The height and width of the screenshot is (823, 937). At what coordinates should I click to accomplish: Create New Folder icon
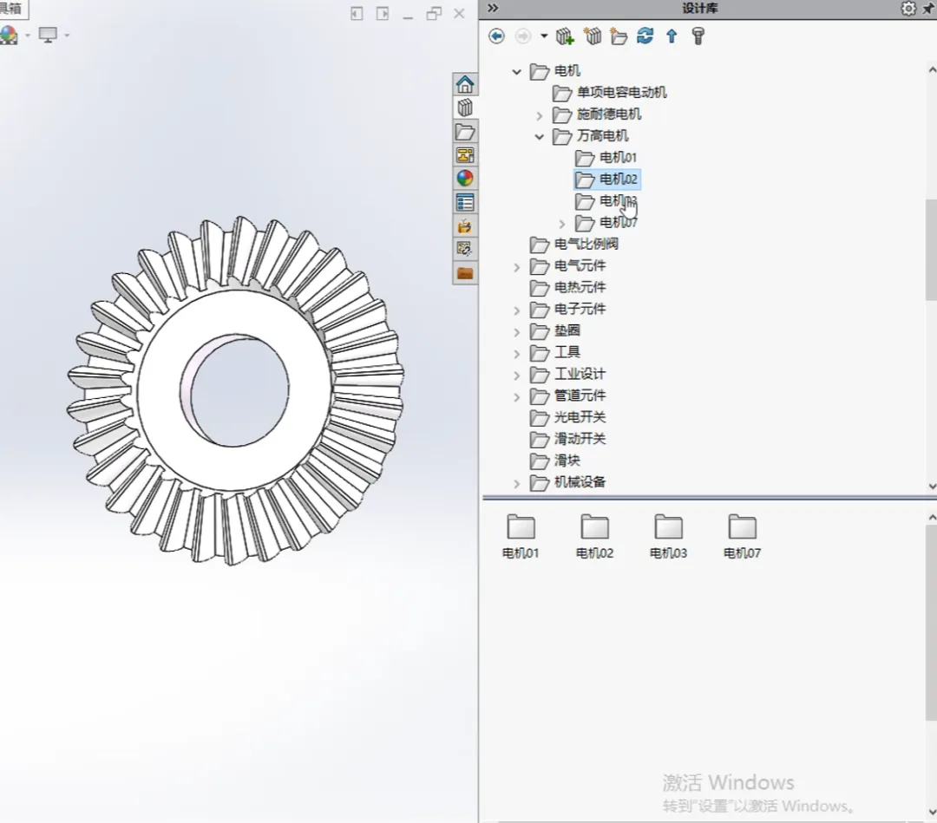pos(619,36)
